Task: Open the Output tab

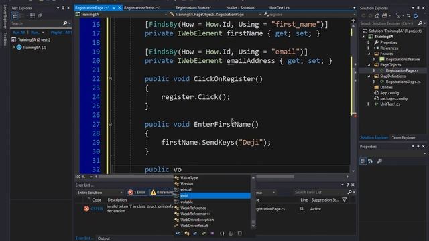Action: click(x=104, y=238)
